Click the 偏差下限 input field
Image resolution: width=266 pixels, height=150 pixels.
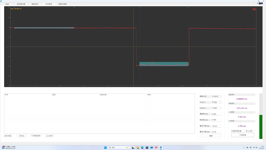coord(216,126)
